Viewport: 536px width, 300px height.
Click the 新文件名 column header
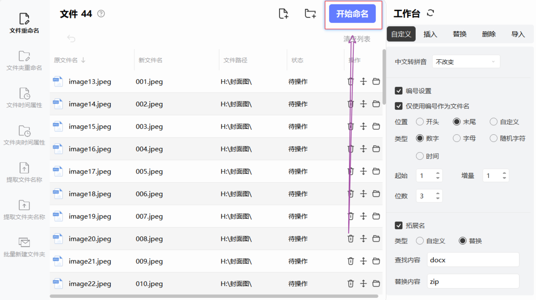pos(150,60)
